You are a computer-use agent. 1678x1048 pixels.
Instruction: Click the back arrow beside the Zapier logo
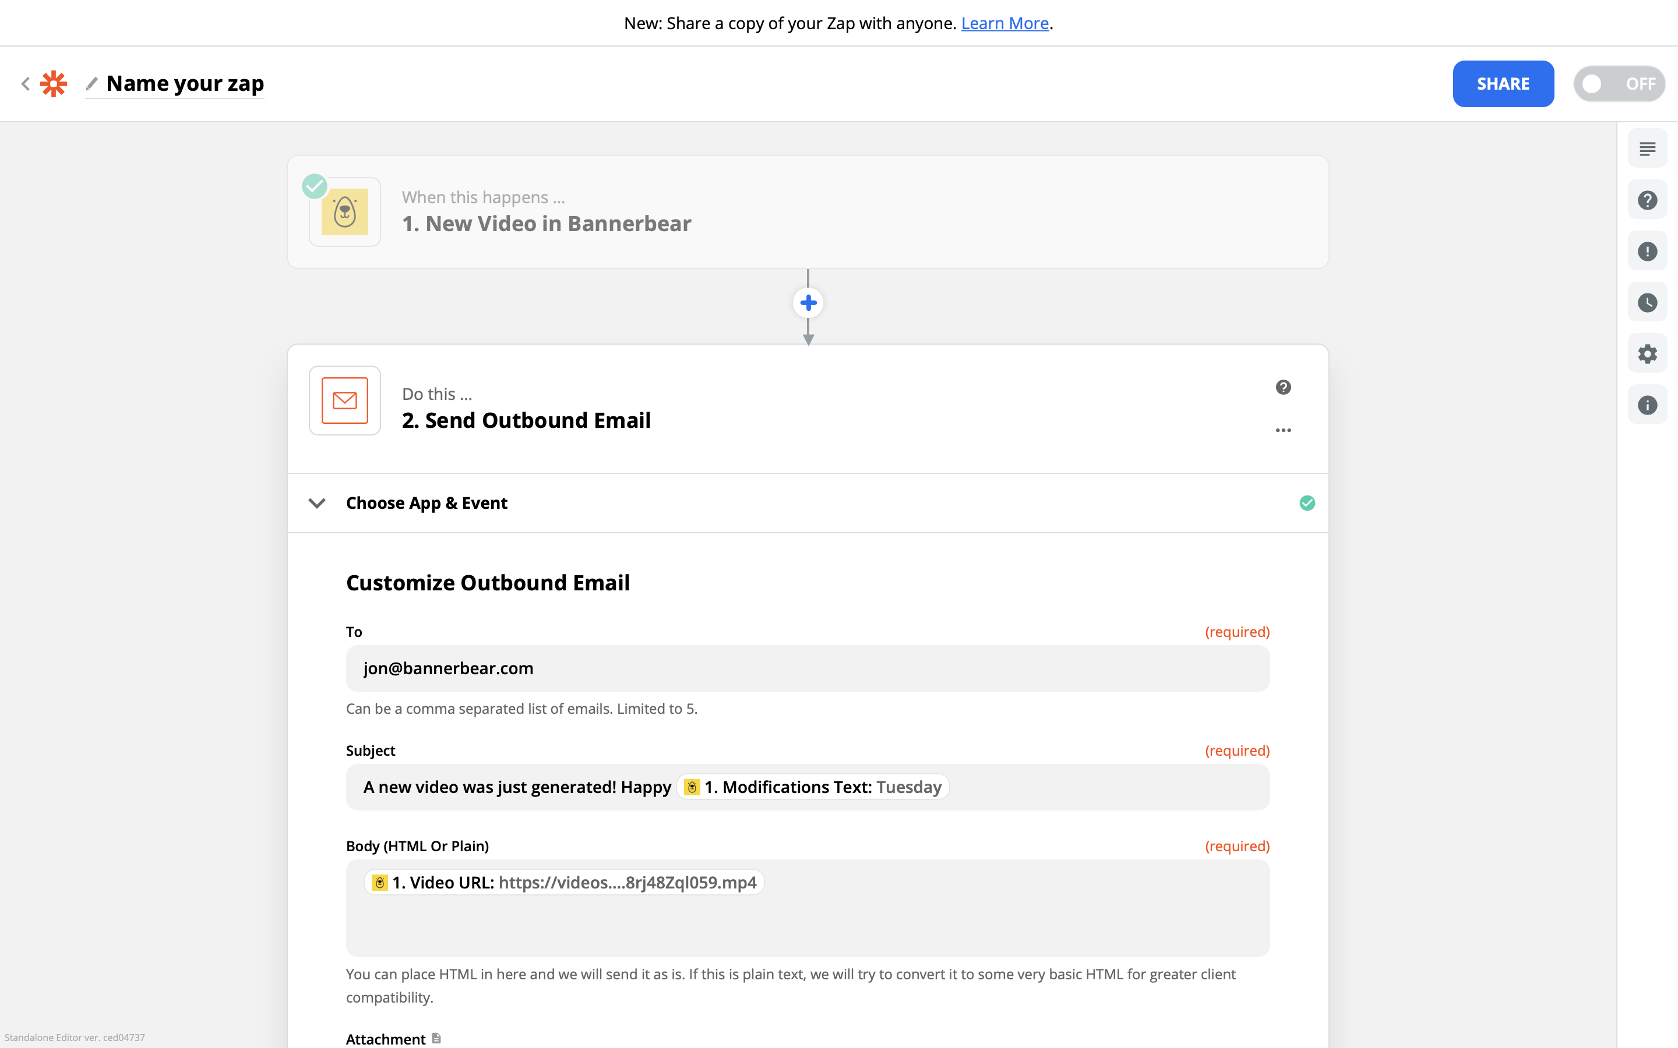pyautogui.click(x=26, y=84)
